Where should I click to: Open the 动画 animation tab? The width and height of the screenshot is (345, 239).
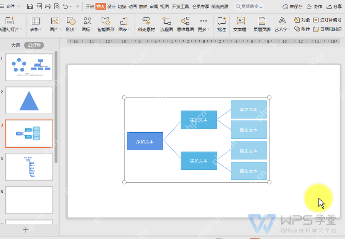tap(133, 7)
